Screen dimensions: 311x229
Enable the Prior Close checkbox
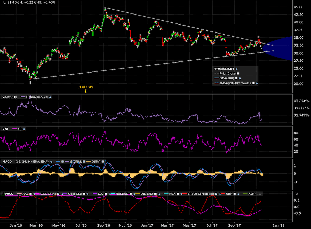pyautogui.click(x=238, y=73)
